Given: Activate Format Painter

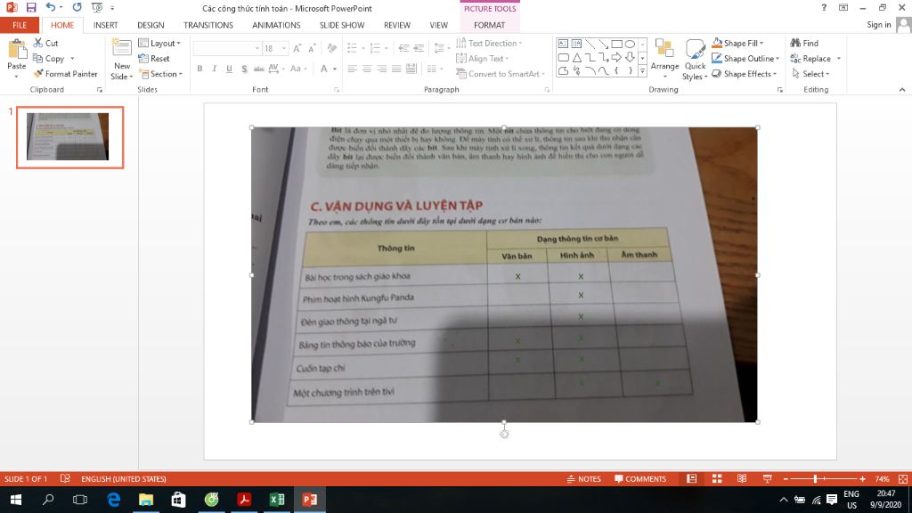Looking at the screenshot, I should (x=65, y=74).
